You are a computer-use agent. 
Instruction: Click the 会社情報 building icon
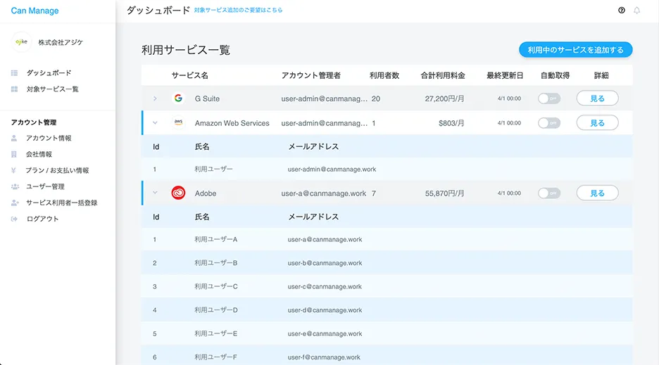coord(14,154)
